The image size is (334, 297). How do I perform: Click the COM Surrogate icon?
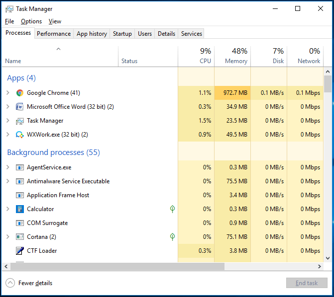coord(20,223)
